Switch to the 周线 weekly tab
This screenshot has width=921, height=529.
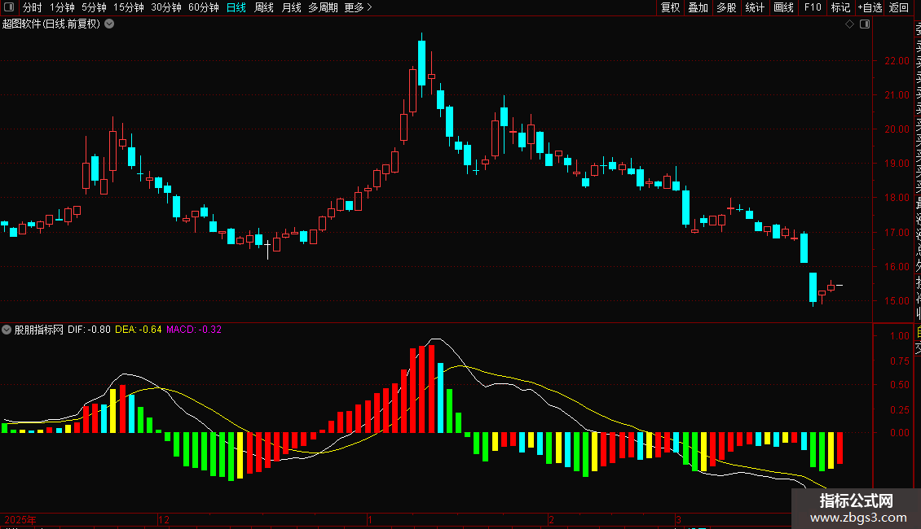coord(264,7)
